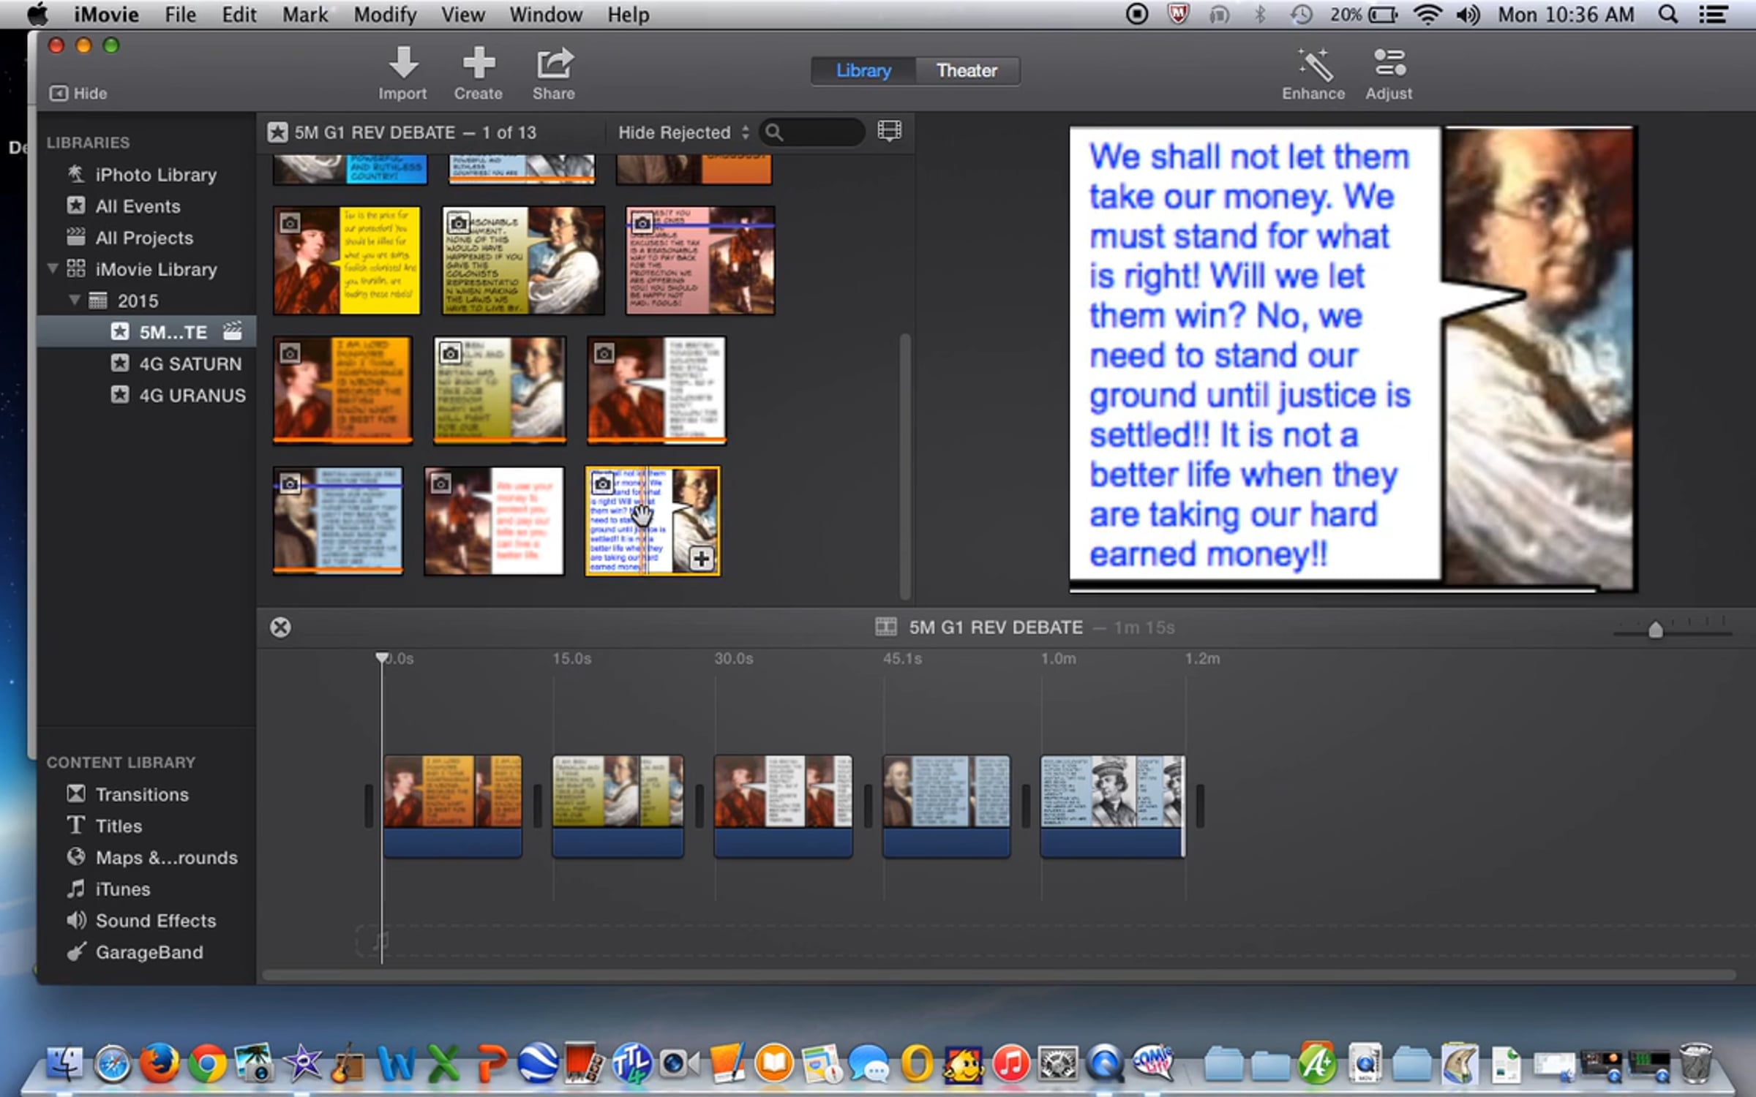Add selected clip with plus badge
This screenshot has width=1756, height=1097.
click(x=701, y=559)
